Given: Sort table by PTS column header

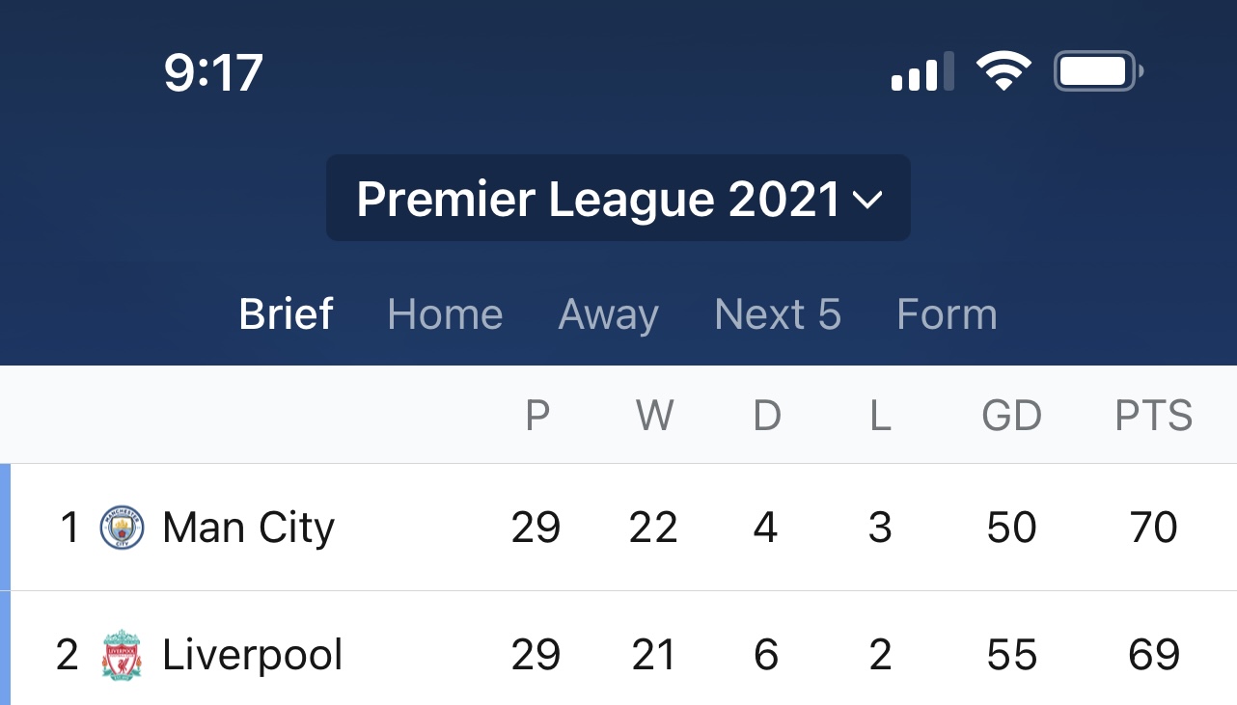Looking at the screenshot, I should point(1154,416).
